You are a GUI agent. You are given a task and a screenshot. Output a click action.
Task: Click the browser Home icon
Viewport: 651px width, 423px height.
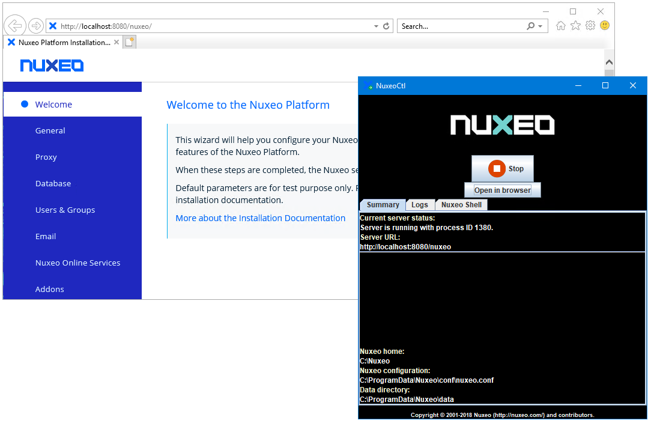point(561,26)
